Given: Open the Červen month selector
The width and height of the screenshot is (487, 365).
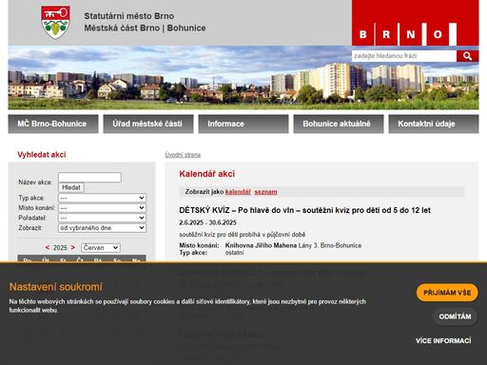Looking at the screenshot, I should (x=101, y=248).
